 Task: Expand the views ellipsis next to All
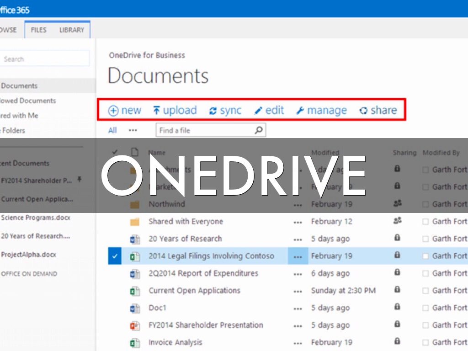tap(133, 130)
